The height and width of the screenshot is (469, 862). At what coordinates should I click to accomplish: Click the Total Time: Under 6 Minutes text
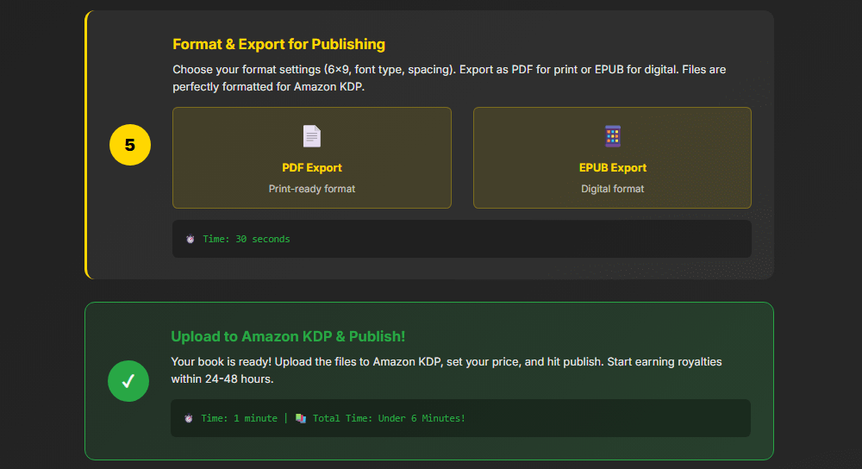pyautogui.click(x=389, y=418)
